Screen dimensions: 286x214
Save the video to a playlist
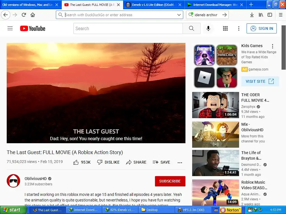[161, 162]
